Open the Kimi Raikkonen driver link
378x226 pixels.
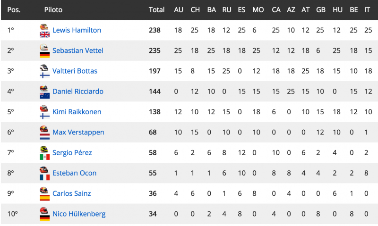click(x=77, y=112)
